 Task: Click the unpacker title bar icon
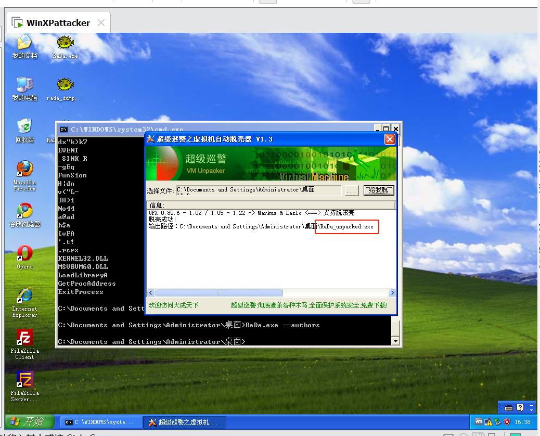click(151, 139)
